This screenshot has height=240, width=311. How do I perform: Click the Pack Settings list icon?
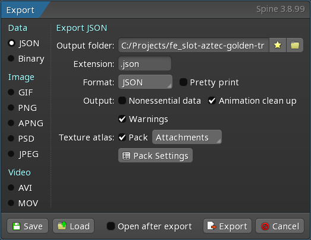(x=126, y=156)
